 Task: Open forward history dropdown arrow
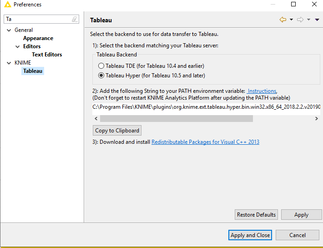[x=308, y=20]
